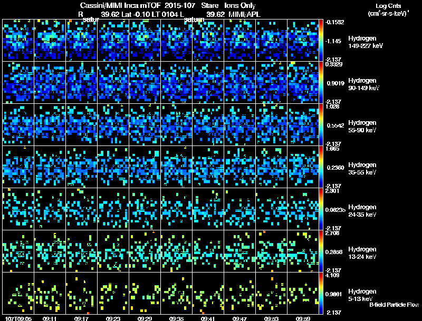Open the 35-55 keV panel at 09:17
Image resolution: width=422 pixels, height=321 pixels.
[x=82, y=167]
